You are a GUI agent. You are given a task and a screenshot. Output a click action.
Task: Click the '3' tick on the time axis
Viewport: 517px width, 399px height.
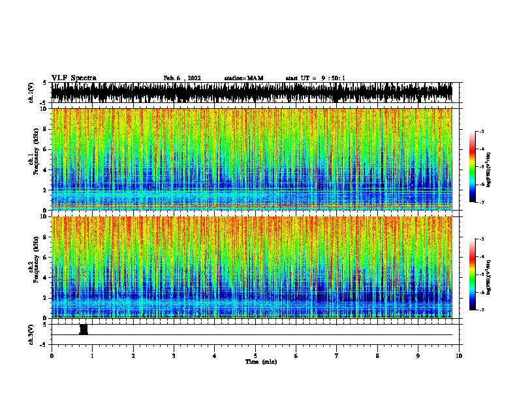174,356
